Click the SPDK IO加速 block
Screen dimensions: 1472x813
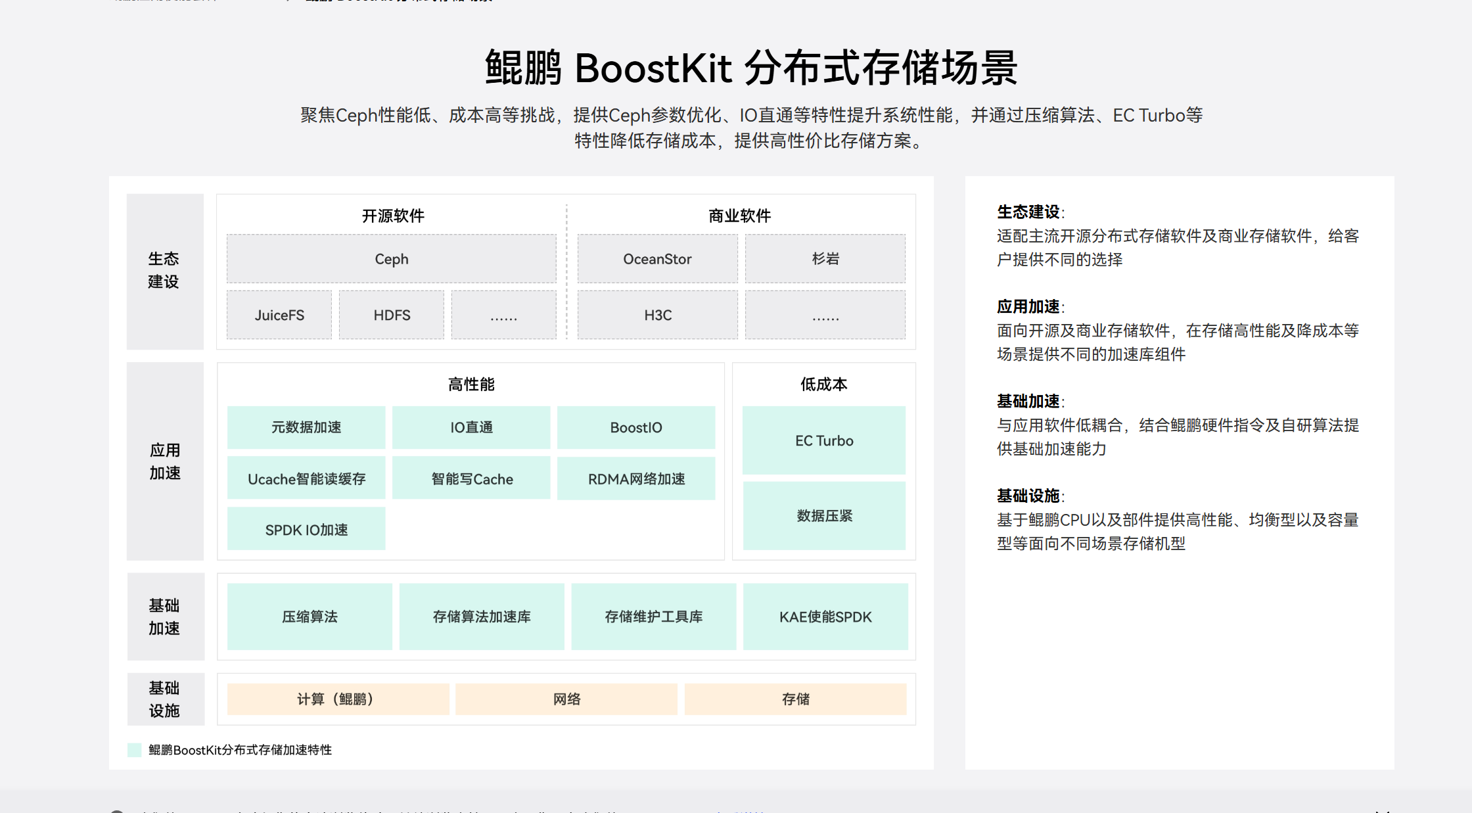306,529
